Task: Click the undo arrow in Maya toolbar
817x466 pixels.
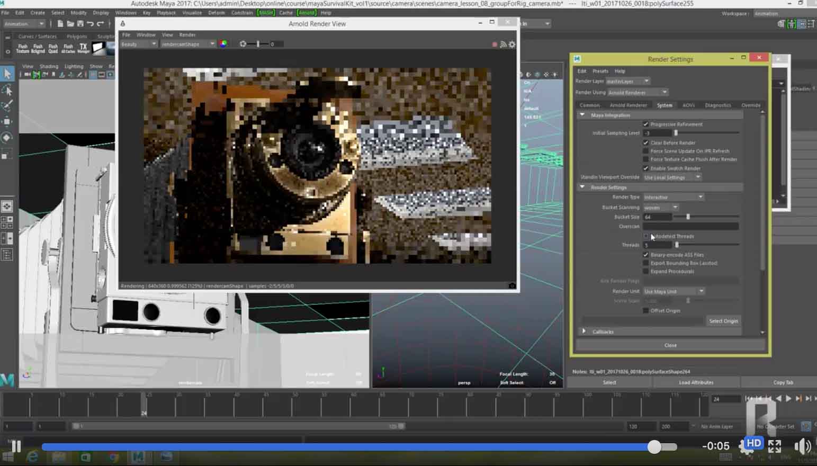Action: coord(91,24)
